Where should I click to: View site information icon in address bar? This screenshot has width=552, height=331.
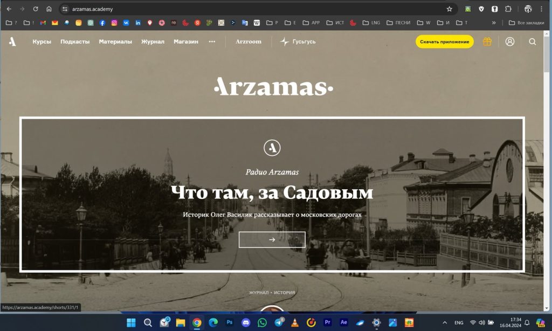65,9
